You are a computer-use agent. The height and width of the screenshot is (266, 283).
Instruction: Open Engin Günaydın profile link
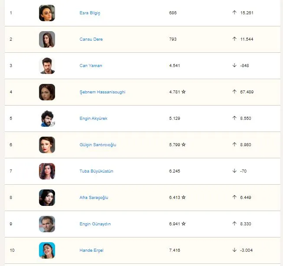point(95,224)
